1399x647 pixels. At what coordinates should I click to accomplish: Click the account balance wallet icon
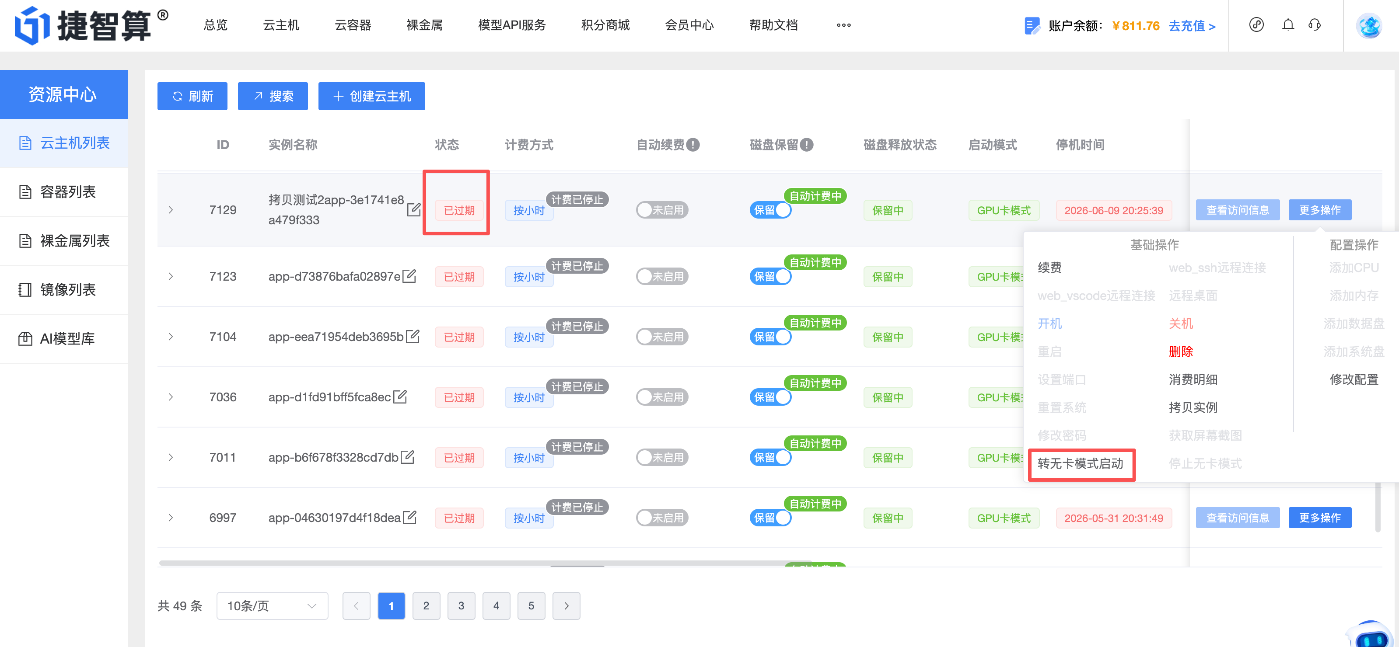coord(1032,25)
